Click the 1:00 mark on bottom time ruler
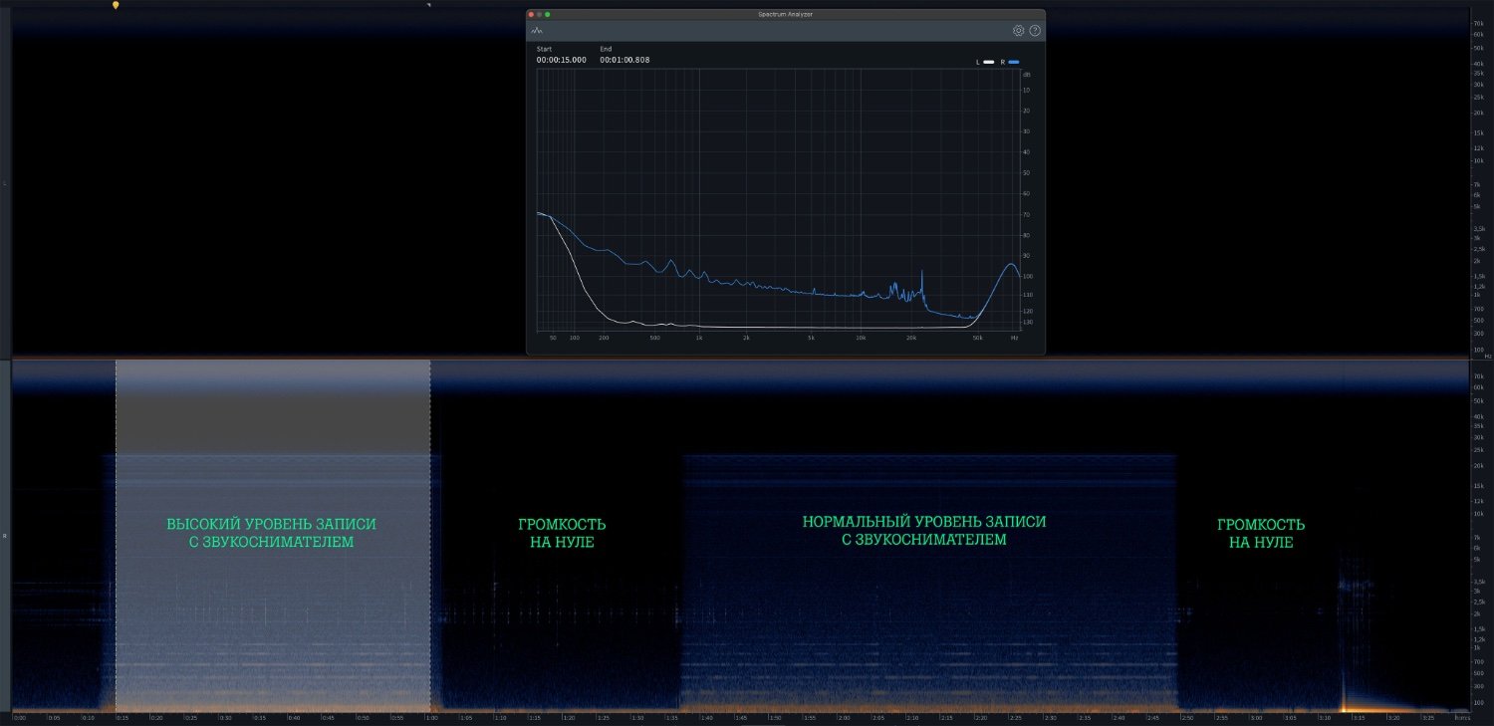 pos(431,717)
